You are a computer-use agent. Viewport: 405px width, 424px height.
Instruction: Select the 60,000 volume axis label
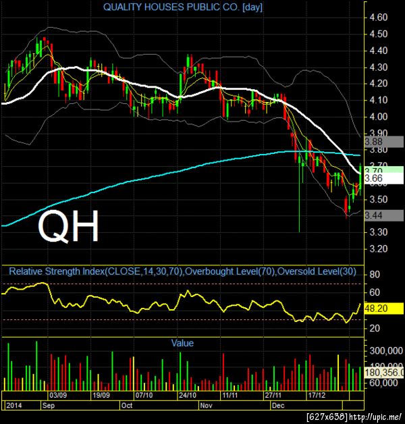tap(384, 383)
